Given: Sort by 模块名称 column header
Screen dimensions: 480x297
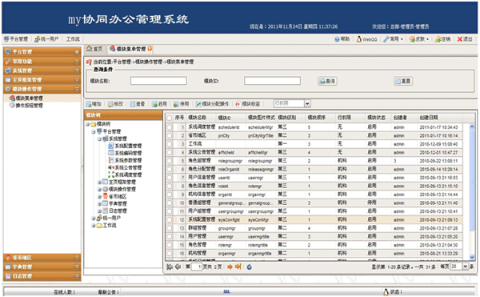Looking at the screenshot, I should (x=198, y=118).
